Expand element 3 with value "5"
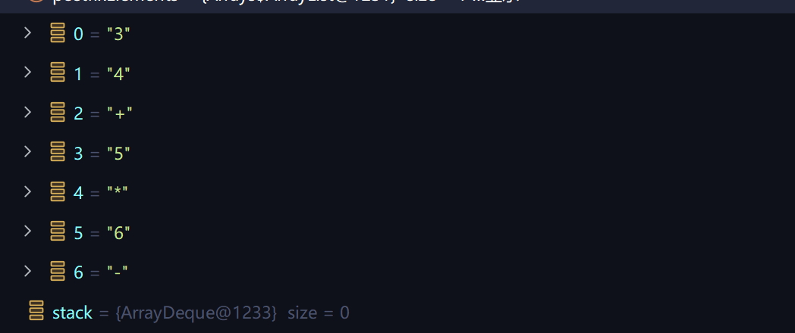 (28, 151)
